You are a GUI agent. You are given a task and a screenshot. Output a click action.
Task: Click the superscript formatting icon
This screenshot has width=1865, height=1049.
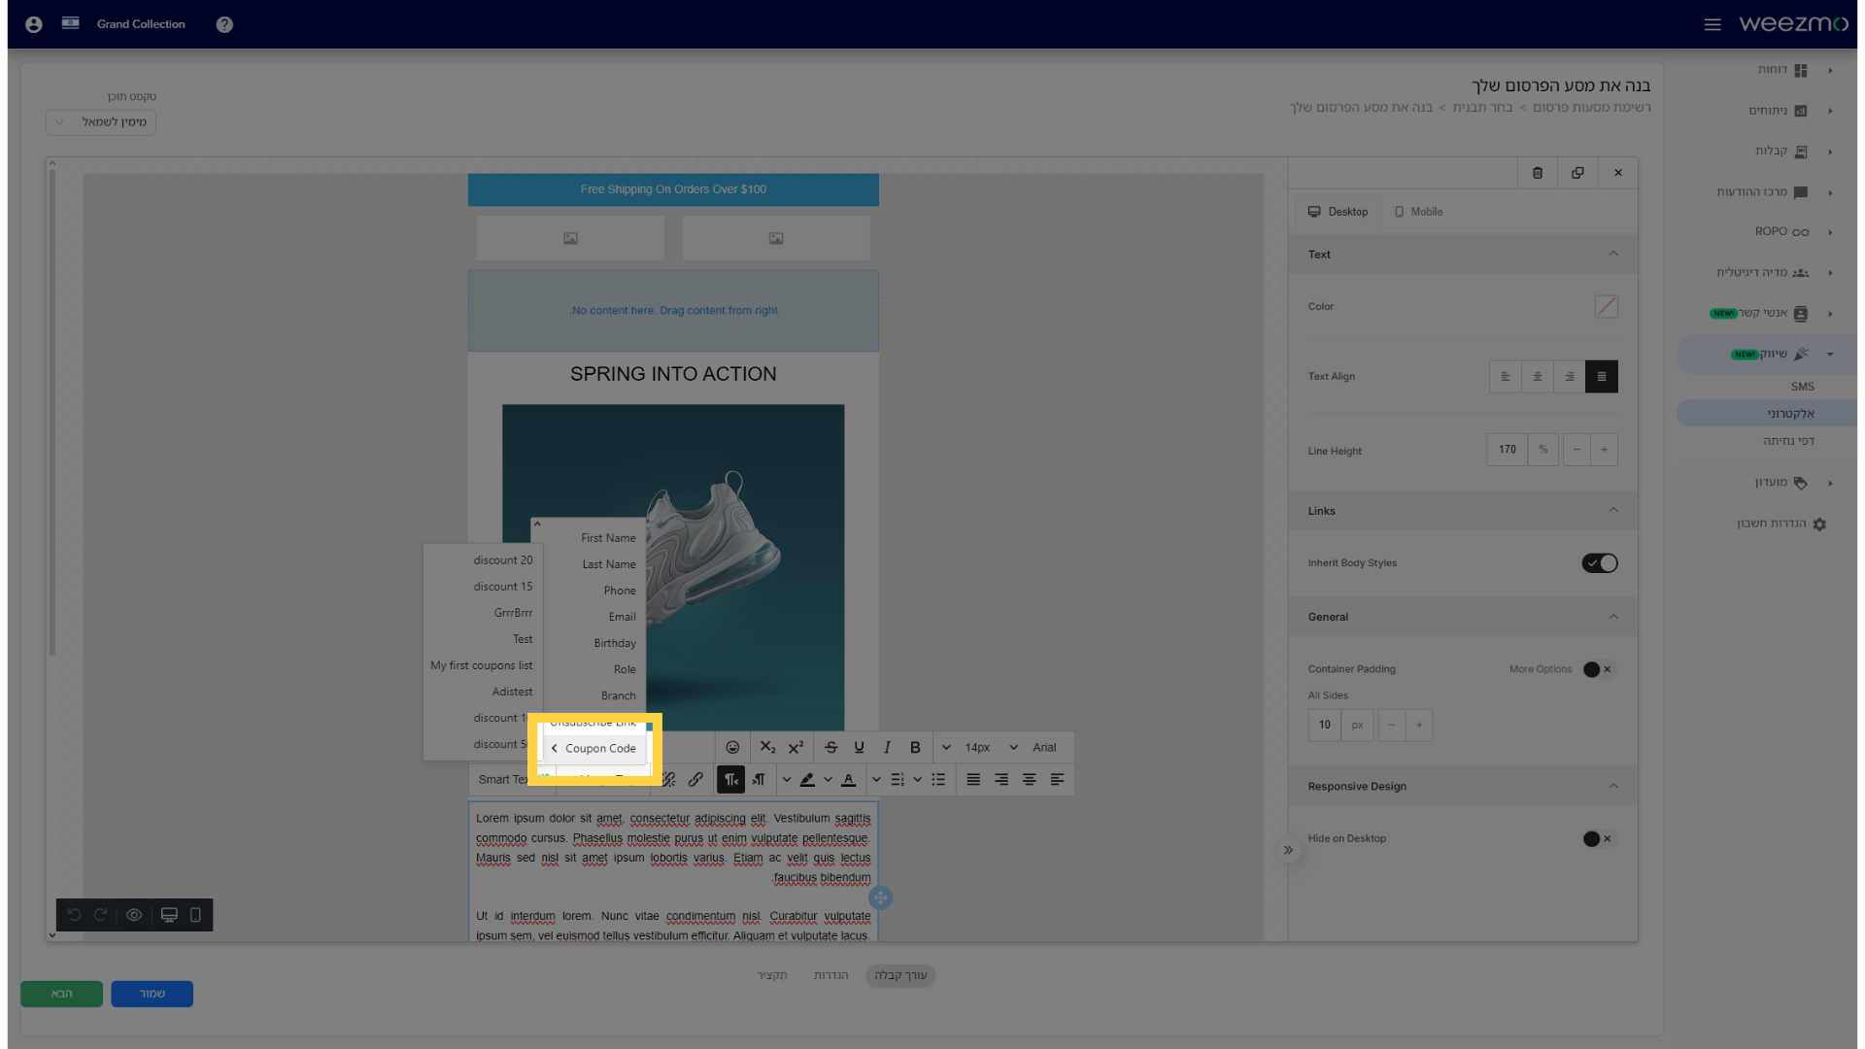(x=796, y=747)
